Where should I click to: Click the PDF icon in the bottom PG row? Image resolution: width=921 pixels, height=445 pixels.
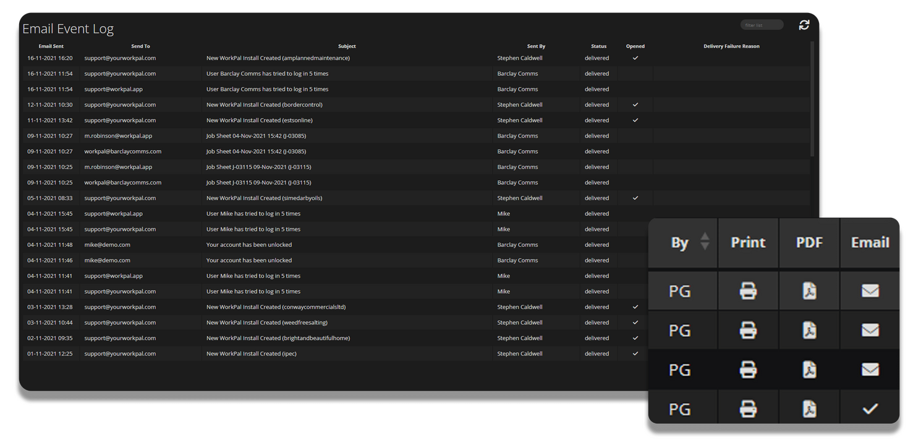tap(809, 408)
